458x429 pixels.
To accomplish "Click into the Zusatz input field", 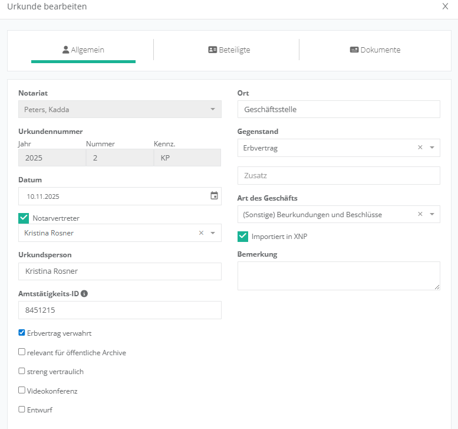I will [338, 176].
